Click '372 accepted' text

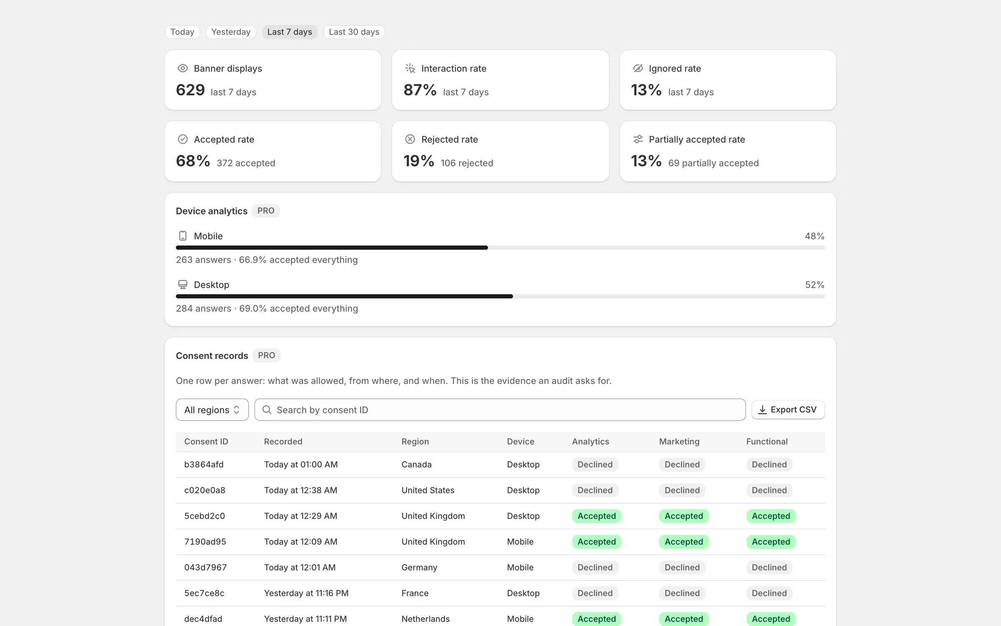246,163
